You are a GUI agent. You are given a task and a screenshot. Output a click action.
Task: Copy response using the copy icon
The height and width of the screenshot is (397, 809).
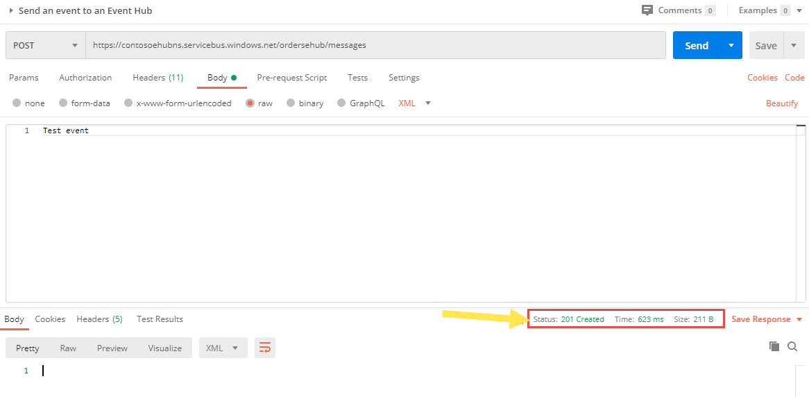(x=774, y=346)
